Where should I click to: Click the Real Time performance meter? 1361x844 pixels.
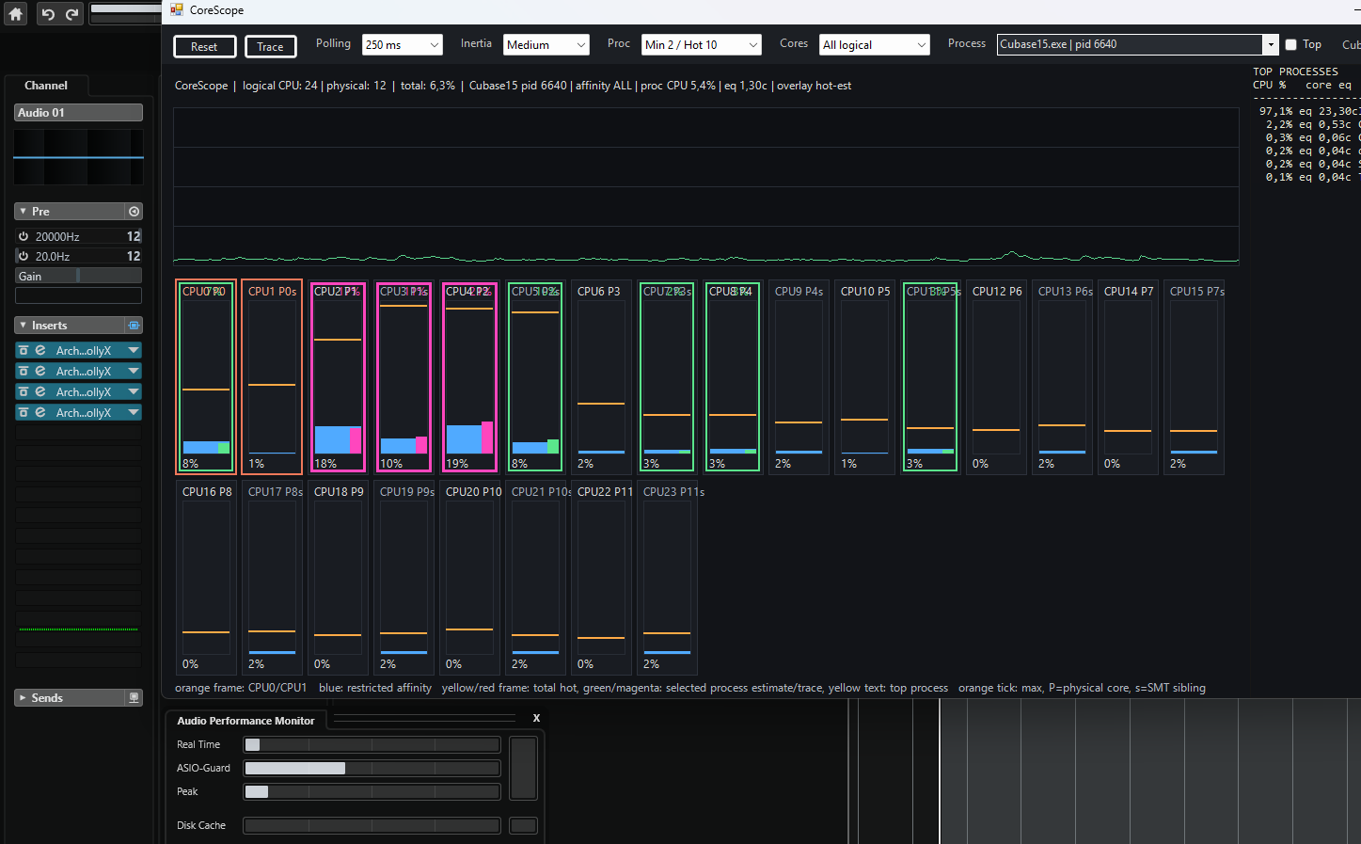point(372,744)
